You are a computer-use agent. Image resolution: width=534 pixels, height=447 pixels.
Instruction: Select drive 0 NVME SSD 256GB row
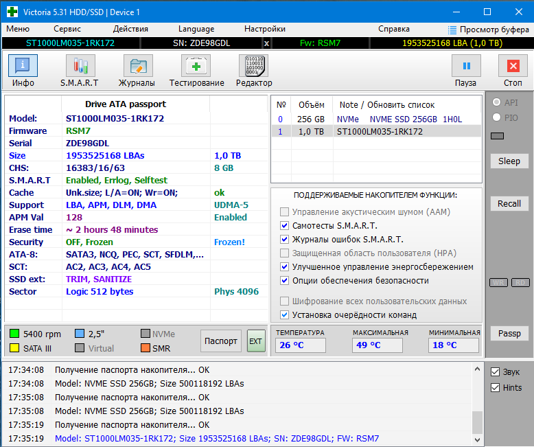click(376, 119)
